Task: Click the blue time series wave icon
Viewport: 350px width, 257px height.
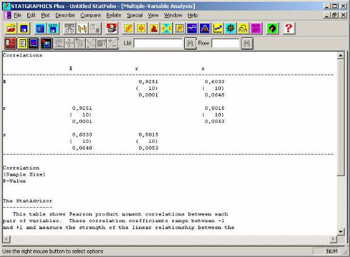Action: (192, 29)
